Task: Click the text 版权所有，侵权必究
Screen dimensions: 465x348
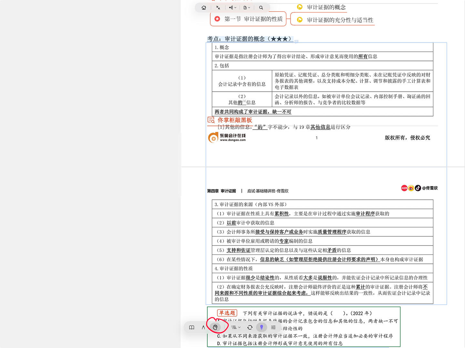Action: click(407, 138)
